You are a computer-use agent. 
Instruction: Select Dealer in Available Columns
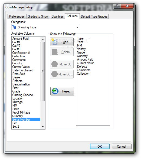(x=26, y=77)
